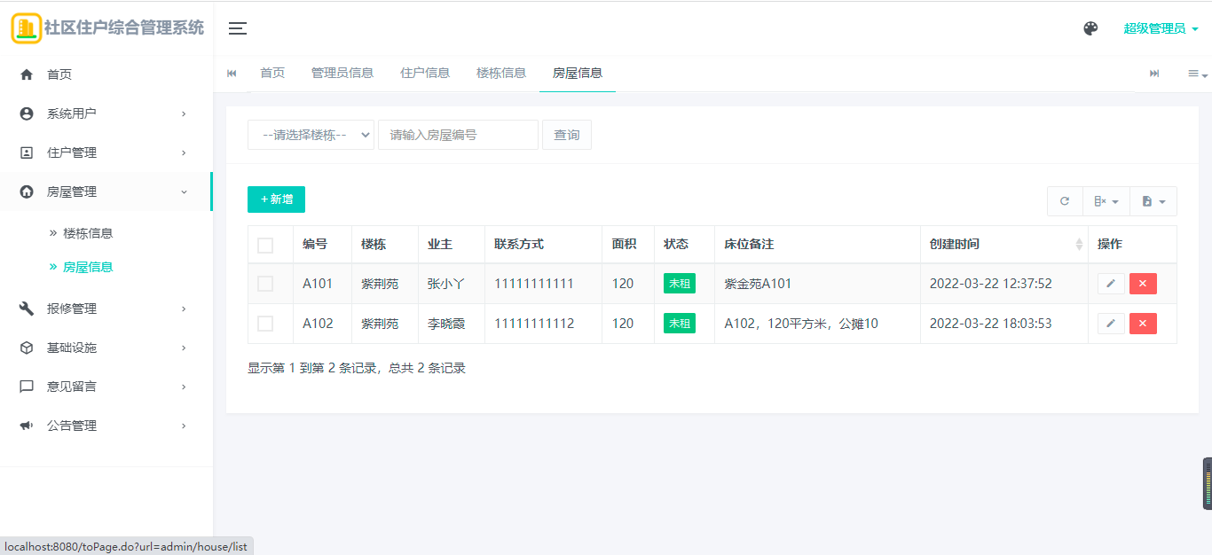The height and width of the screenshot is (555, 1212).
Task: Switch to the 住户信息 tab
Action: point(425,73)
